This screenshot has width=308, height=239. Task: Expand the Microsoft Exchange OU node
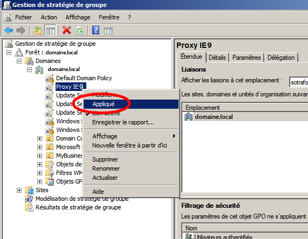tap(39, 147)
